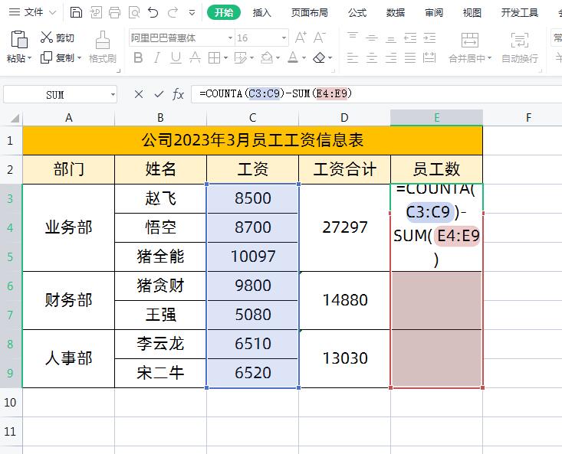562x454 pixels.
Task: Click the merged 财务部 department cell
Action: click(68, 300)
